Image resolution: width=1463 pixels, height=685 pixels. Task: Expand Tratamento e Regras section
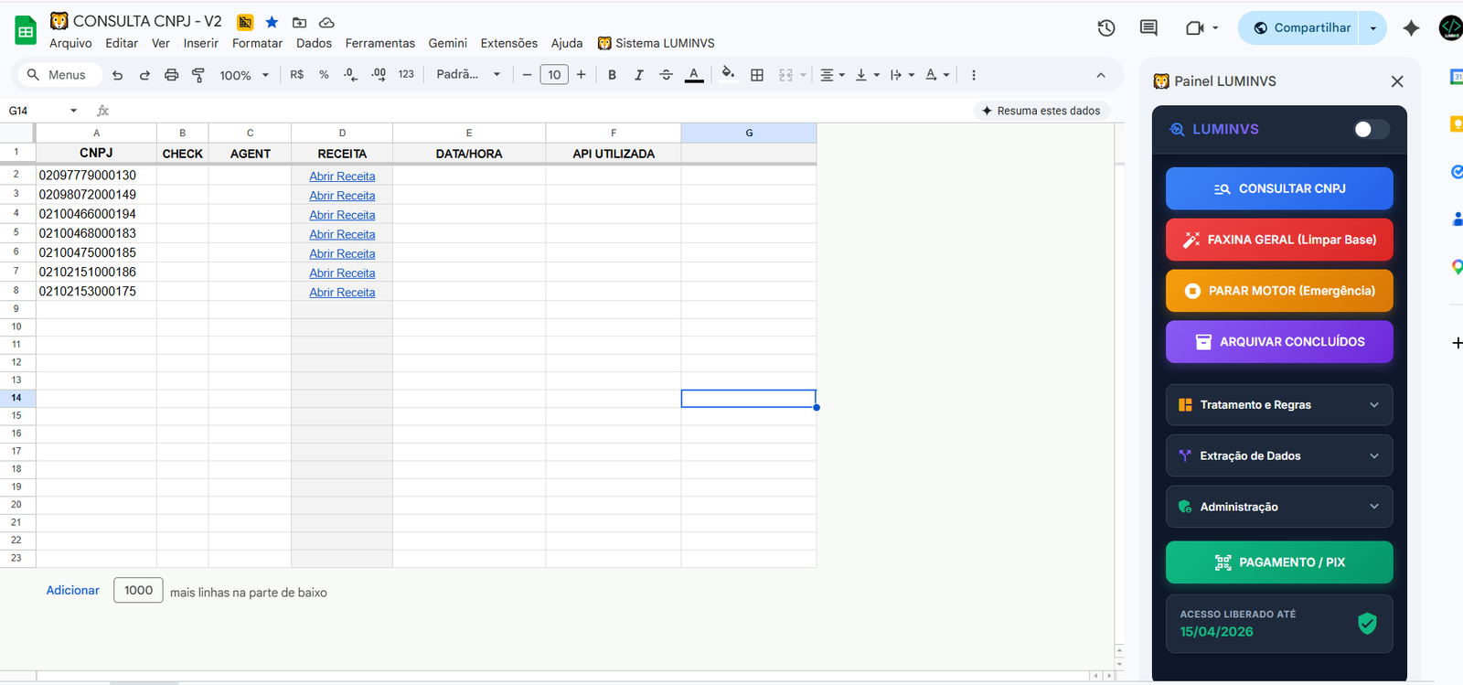[1278, 405]
